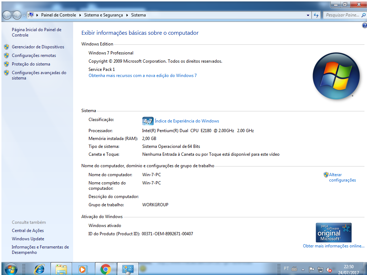This screenshot has height=275, width=367.
Task: Expand the address bar history dropdown
Action: coord(308,15)
